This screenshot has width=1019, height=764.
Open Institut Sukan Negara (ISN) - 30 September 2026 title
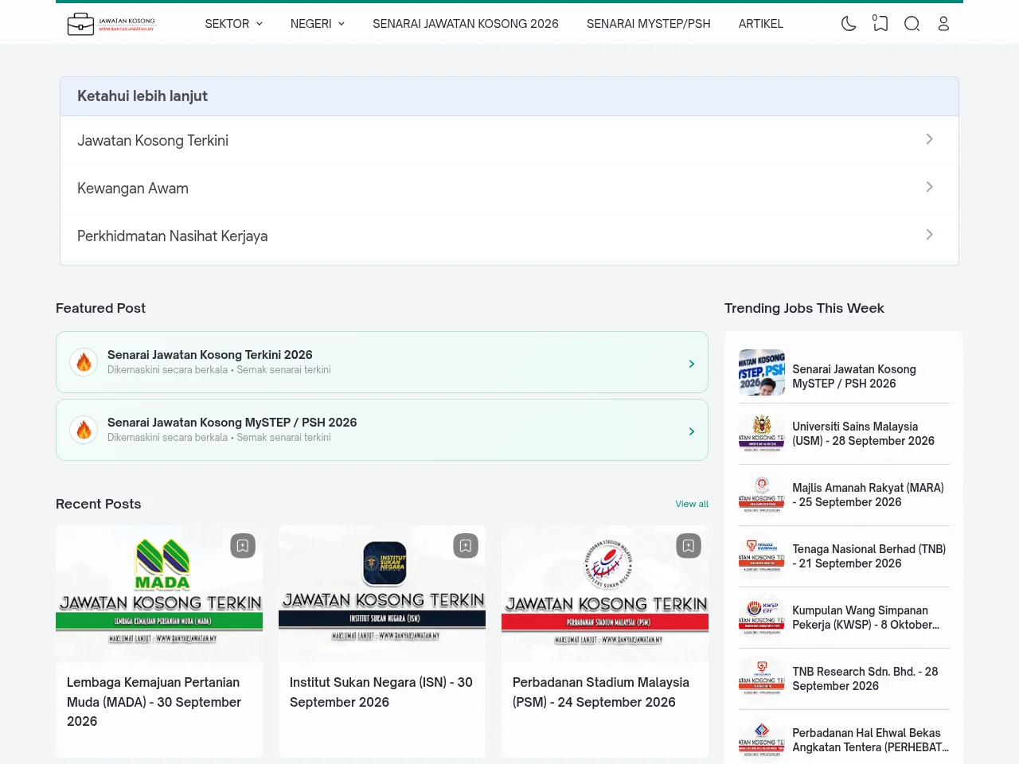tap(381, 692)
